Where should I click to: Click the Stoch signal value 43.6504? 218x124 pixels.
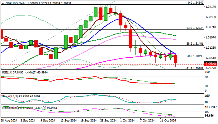tap(35, 96)
